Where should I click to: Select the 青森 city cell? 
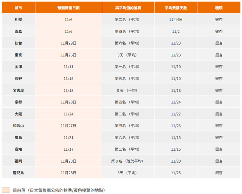[18, 31]
